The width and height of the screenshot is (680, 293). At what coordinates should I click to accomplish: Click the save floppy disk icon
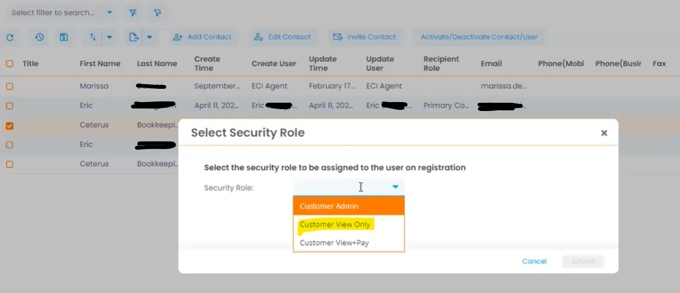(x=63, y=37)
